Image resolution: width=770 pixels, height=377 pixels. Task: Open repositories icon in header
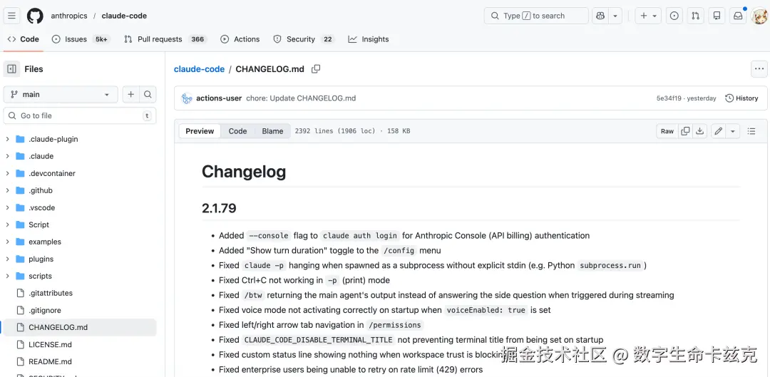coord(717,16)
